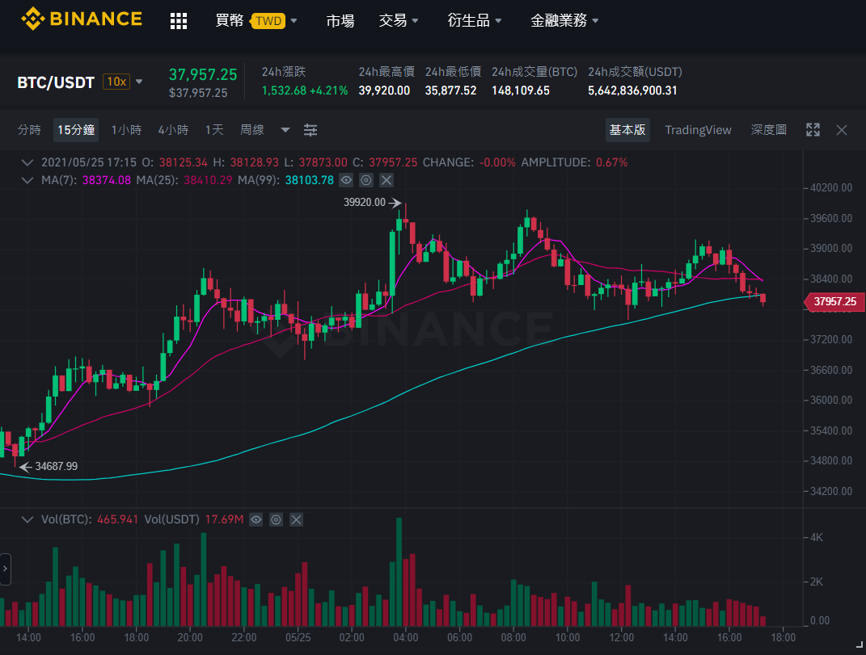Viewport: 866px width, 655px height.
Task: Open MA indicator settings icon
Action: pos(366,180)
